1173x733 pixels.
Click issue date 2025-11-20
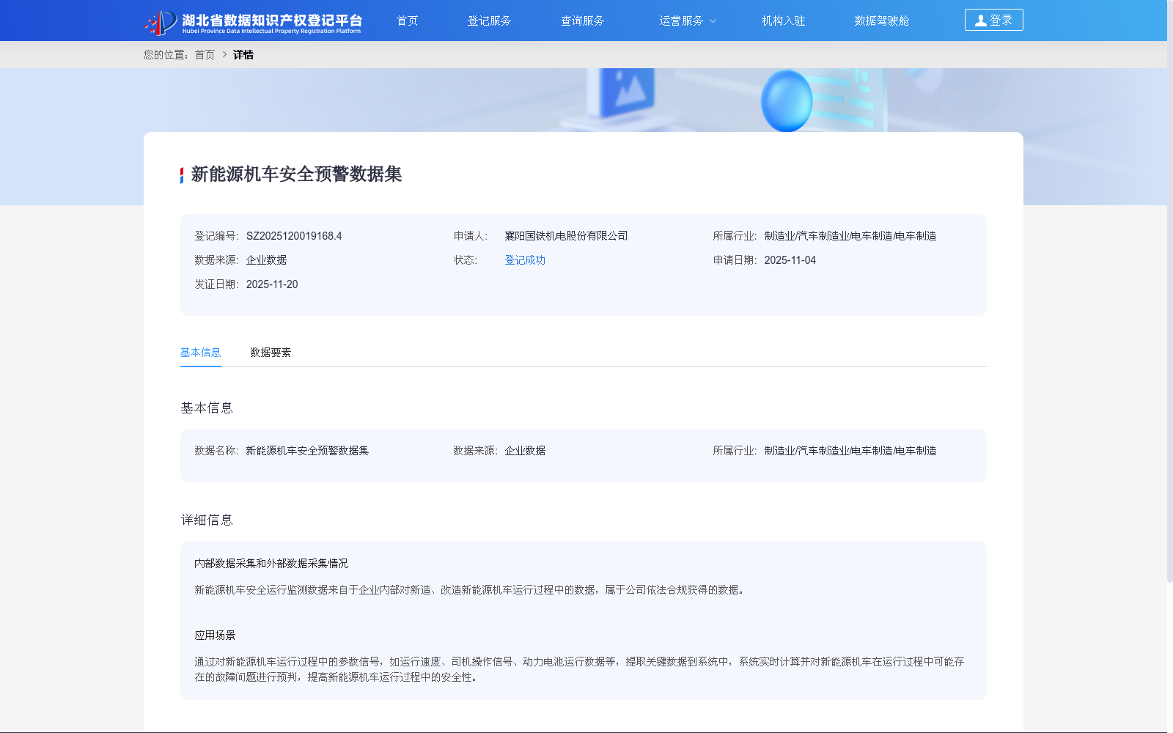[x=272, y=284]
